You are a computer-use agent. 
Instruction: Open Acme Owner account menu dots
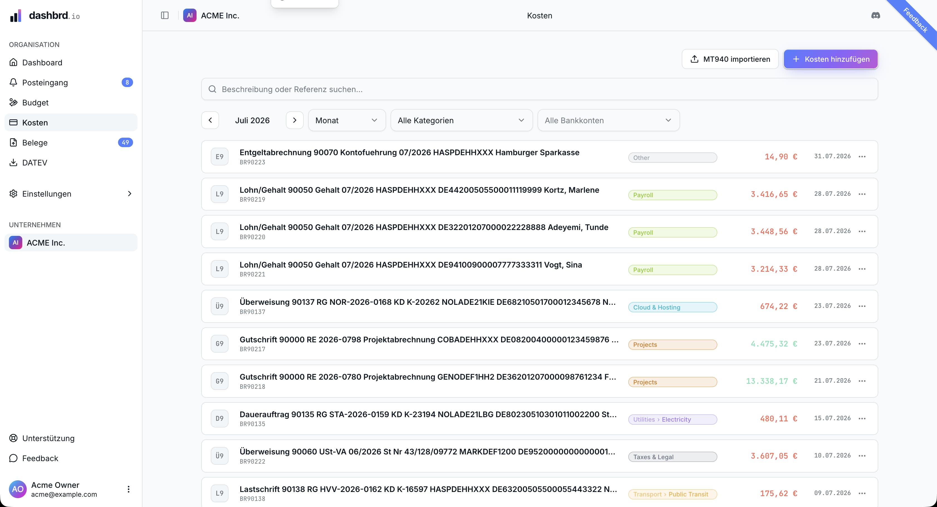coord(128,489)
